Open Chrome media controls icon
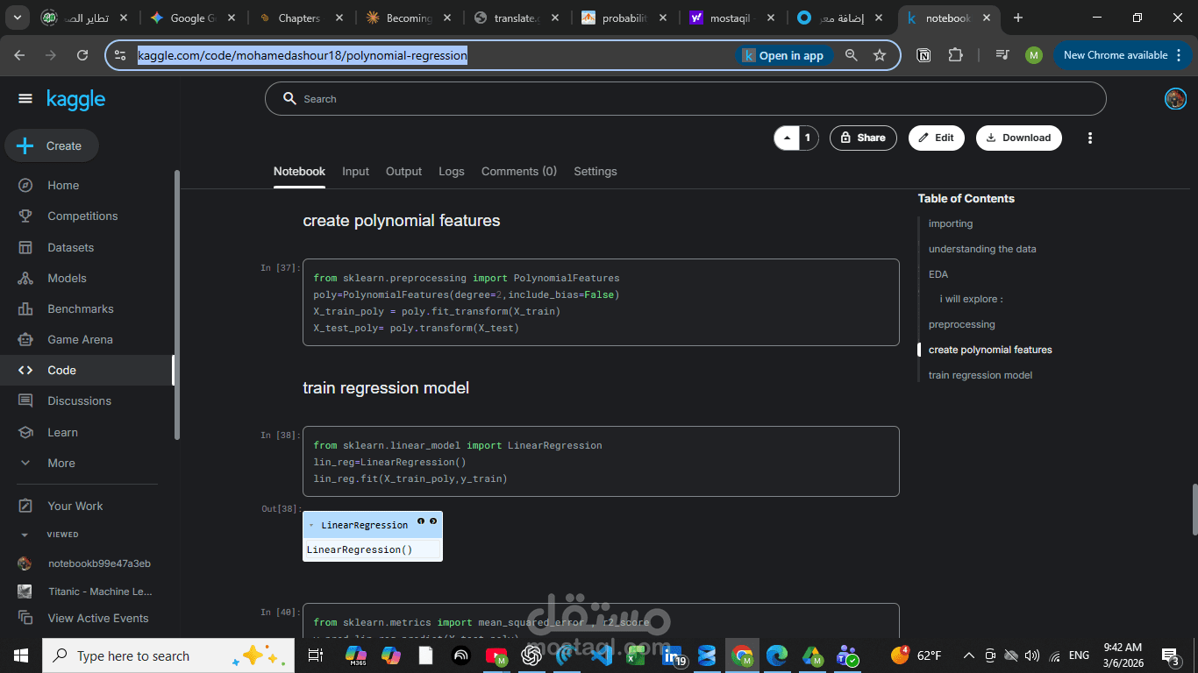This screenshot has height=673, width=1198. point(1002,55)
